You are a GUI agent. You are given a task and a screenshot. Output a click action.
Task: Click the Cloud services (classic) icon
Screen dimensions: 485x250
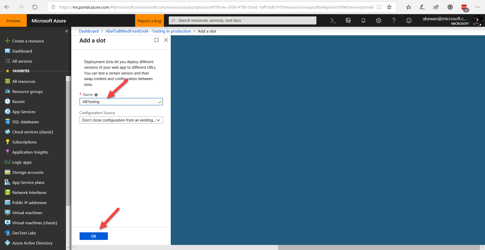tap(8, 132)
